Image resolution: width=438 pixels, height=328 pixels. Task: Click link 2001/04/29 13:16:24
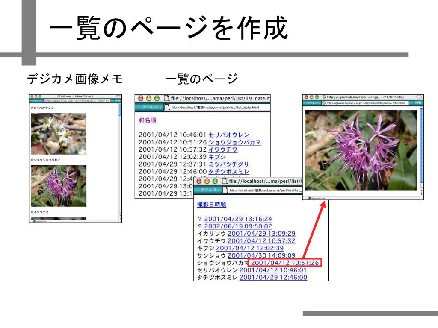238,219
